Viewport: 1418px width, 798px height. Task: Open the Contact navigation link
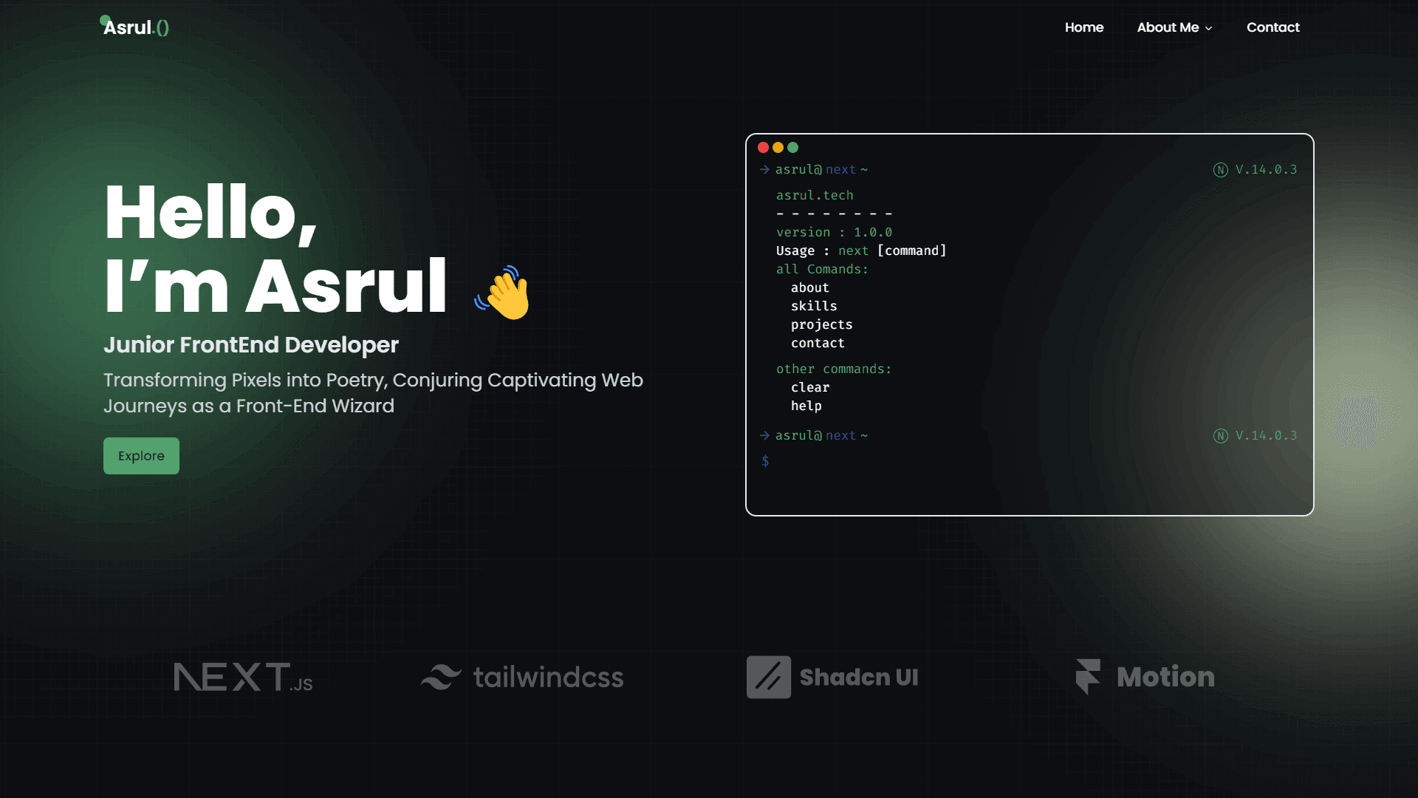click(1273, 27)
